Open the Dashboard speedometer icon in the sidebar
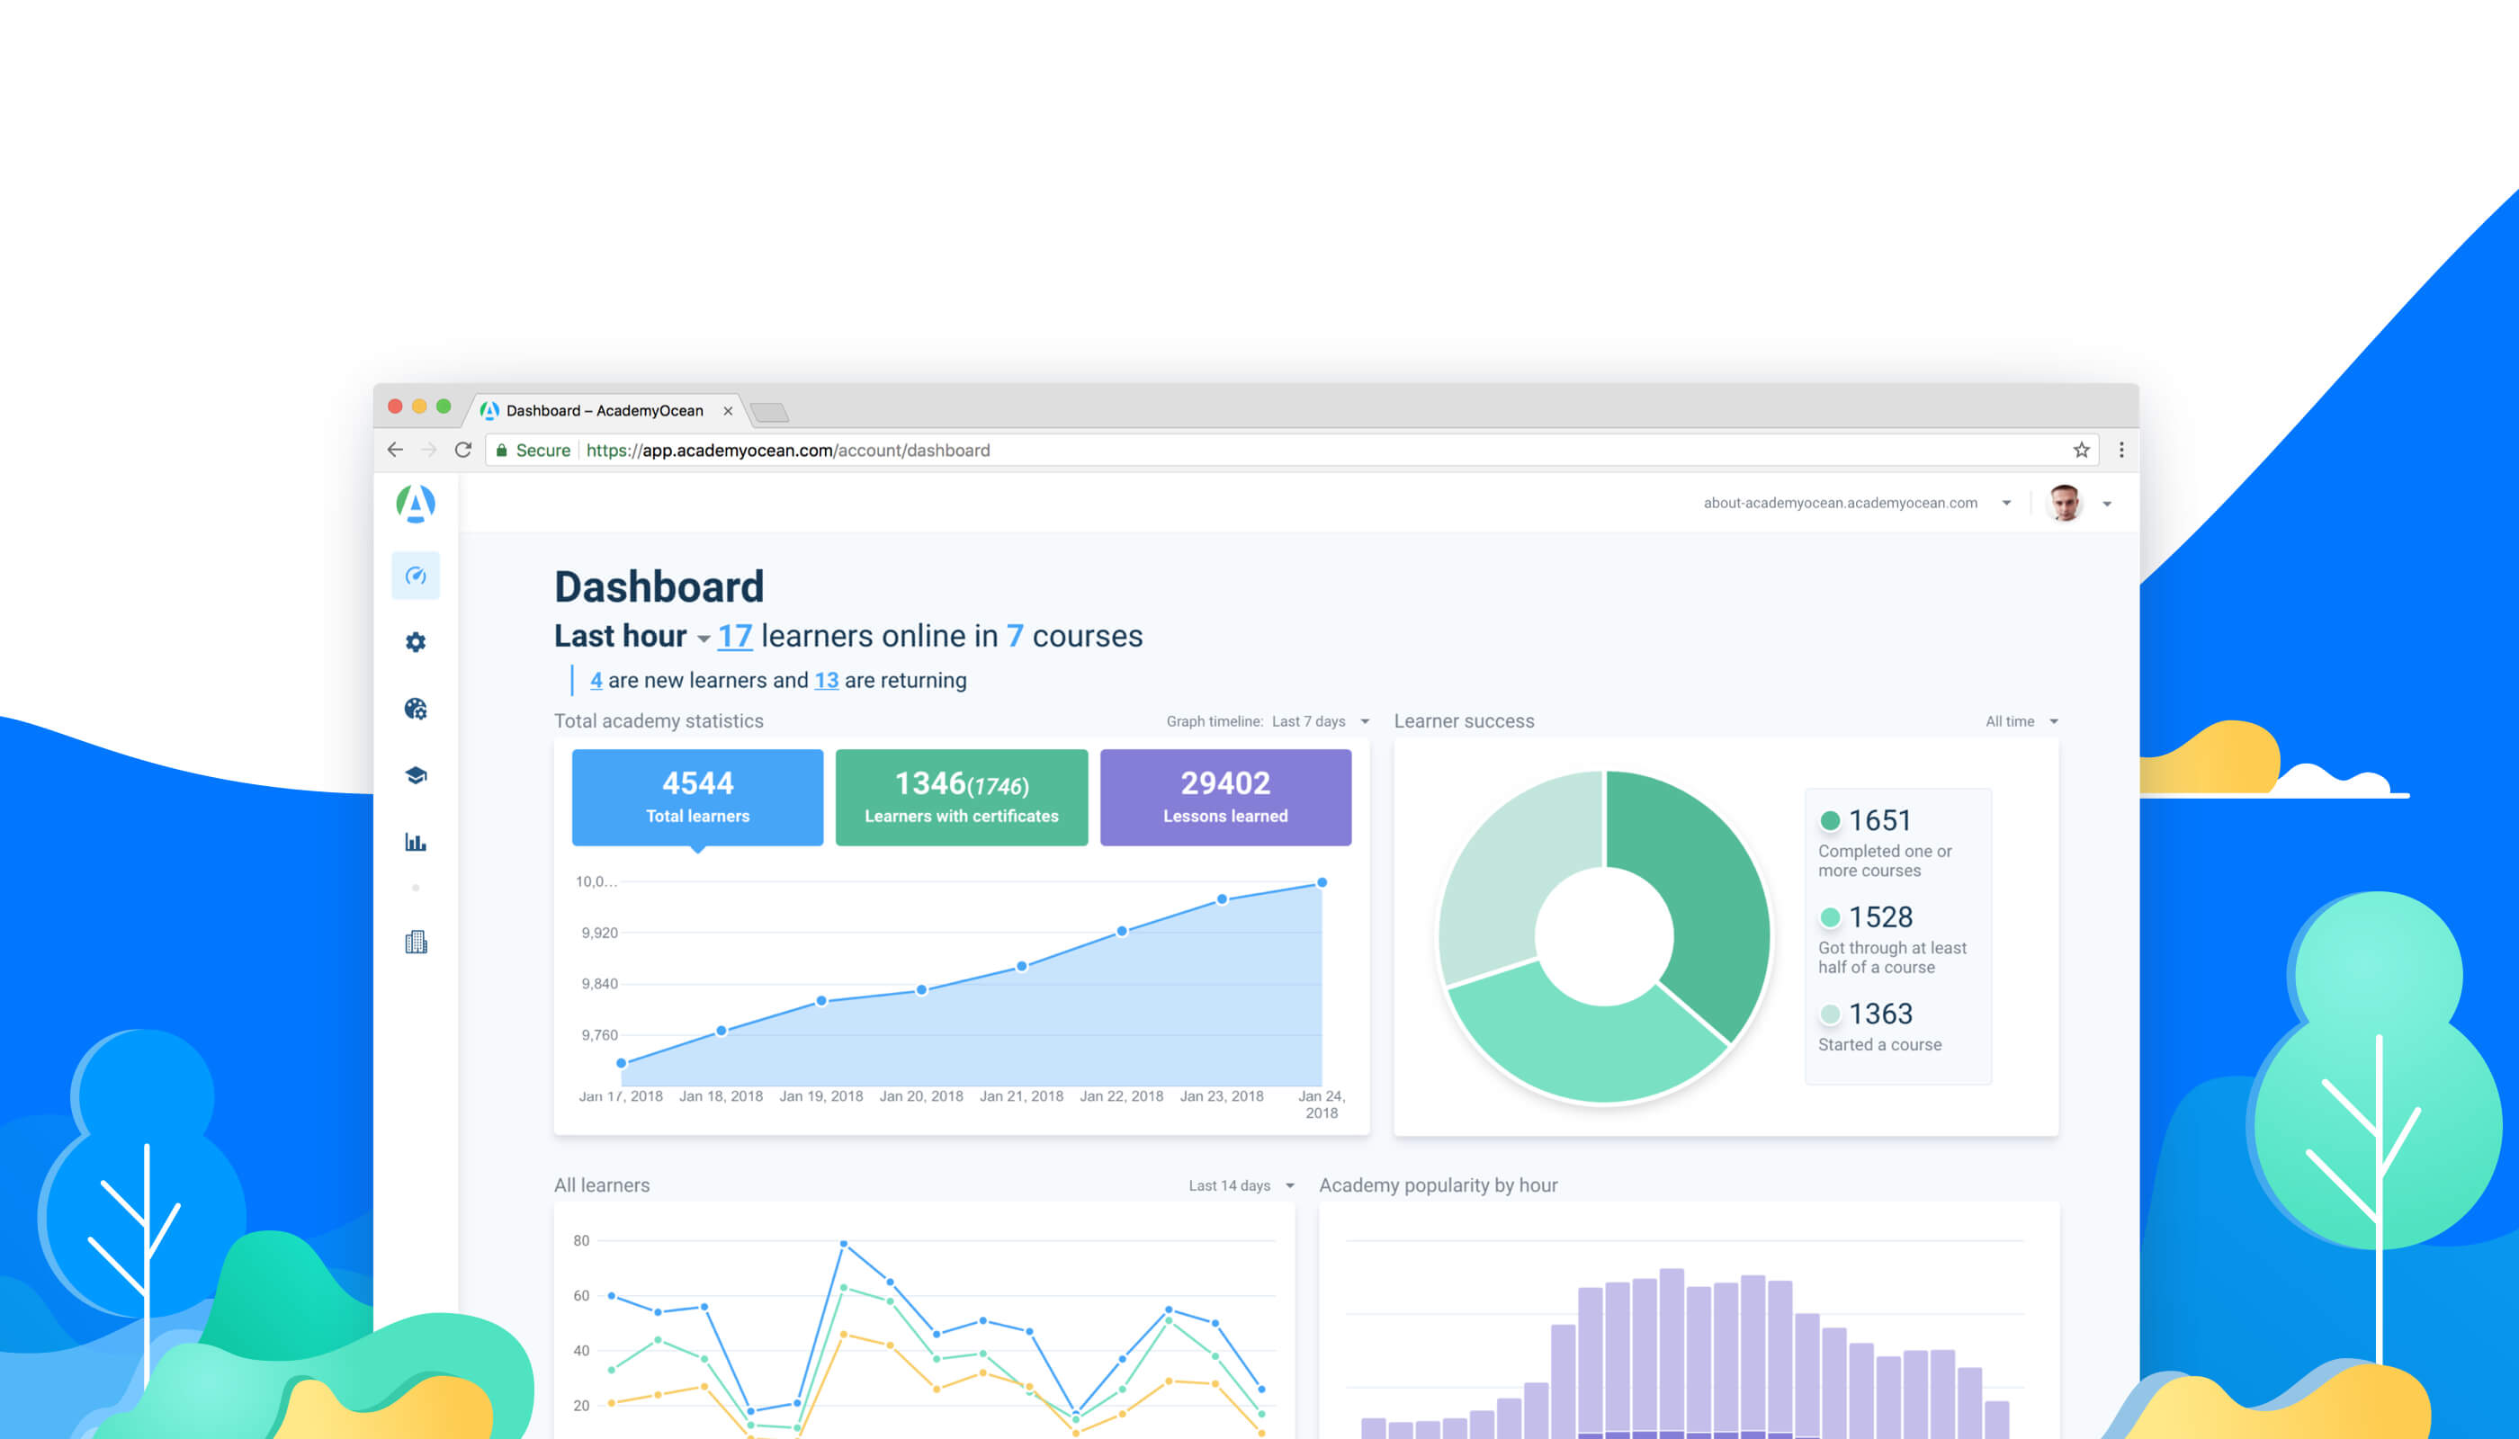The height and width of the screenshot is (1439, 2519). [x=416, y=576]
